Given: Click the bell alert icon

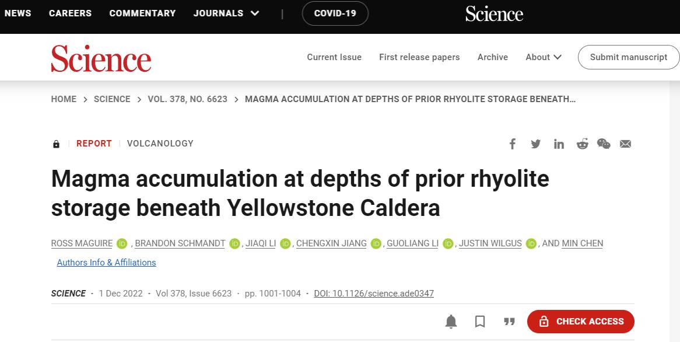Looking at the screenshot, I should coord(451,322).
